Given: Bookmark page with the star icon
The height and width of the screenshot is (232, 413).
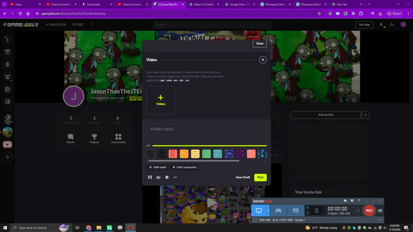Looking at the screenshot, I should click(x=319, y=13).
